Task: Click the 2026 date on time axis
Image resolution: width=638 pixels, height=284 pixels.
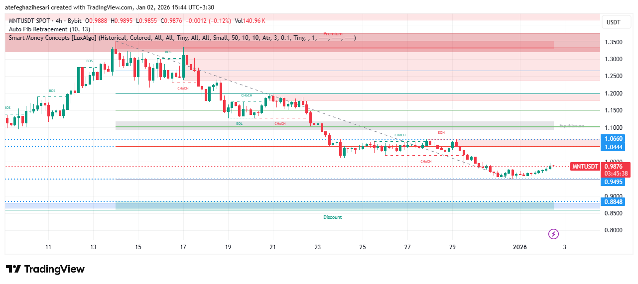Action: 519,247
